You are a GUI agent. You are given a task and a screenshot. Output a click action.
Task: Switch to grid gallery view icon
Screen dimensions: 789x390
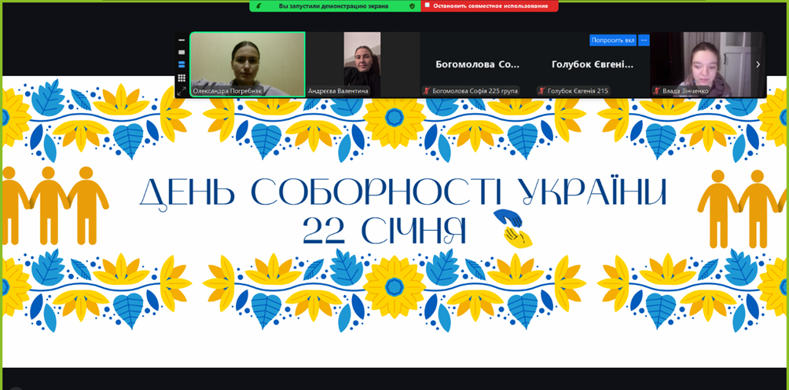[182, 78]
